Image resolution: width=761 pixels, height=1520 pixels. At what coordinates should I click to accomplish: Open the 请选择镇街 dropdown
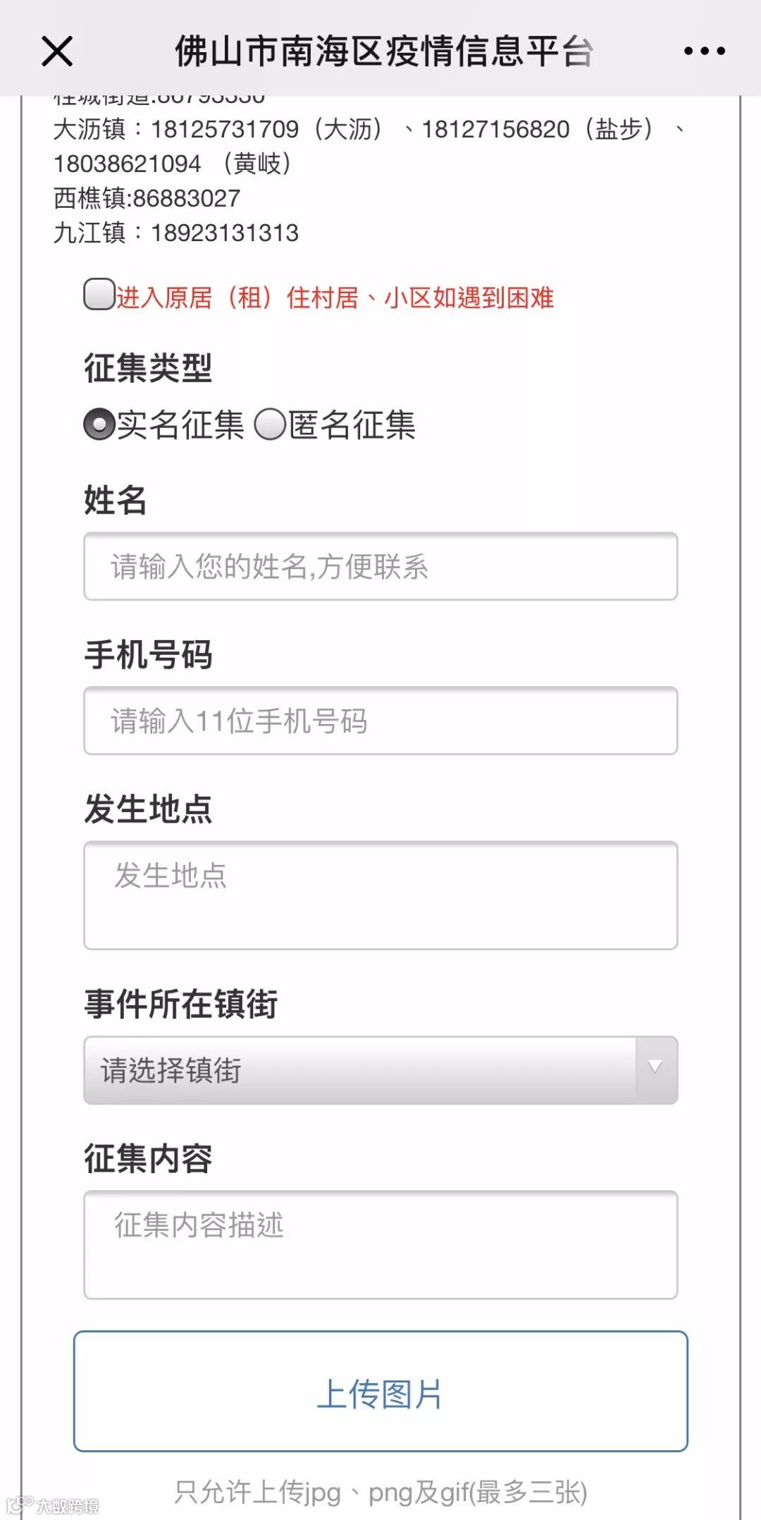click(x=359, y=1070)
